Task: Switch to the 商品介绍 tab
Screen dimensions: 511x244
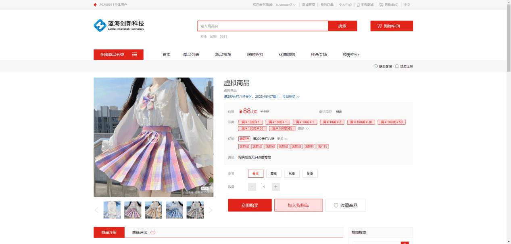Action: pos(109,232)
